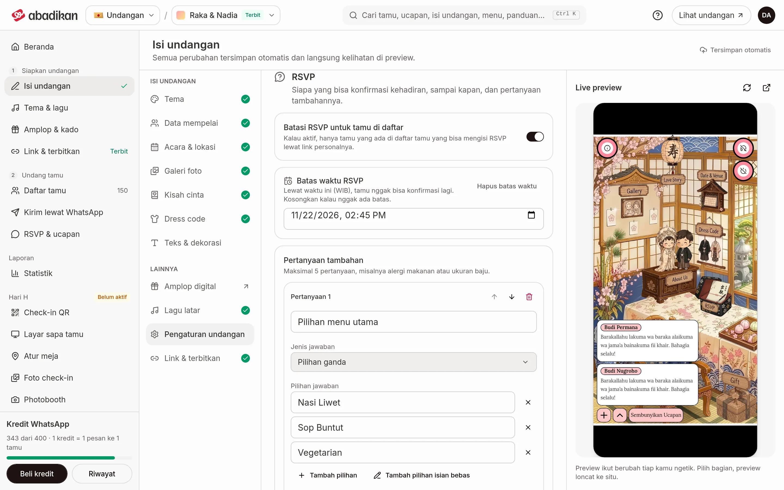
Task: Delete Pertanyaan 1 with trash icon
Action: [529, 296]
